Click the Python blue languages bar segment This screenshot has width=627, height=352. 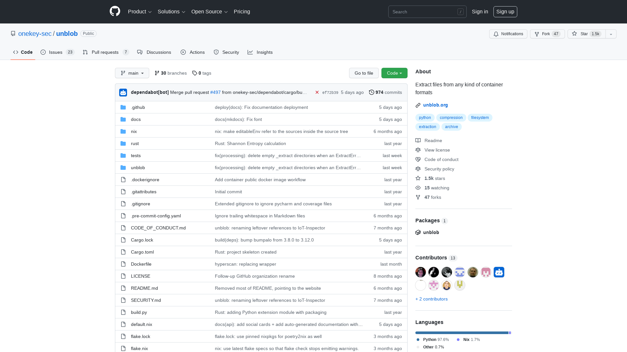pos(462,333)
